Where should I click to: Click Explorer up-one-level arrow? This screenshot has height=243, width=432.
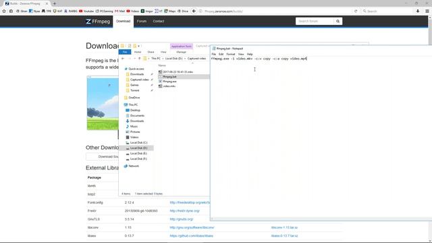(x=140, y=59)
